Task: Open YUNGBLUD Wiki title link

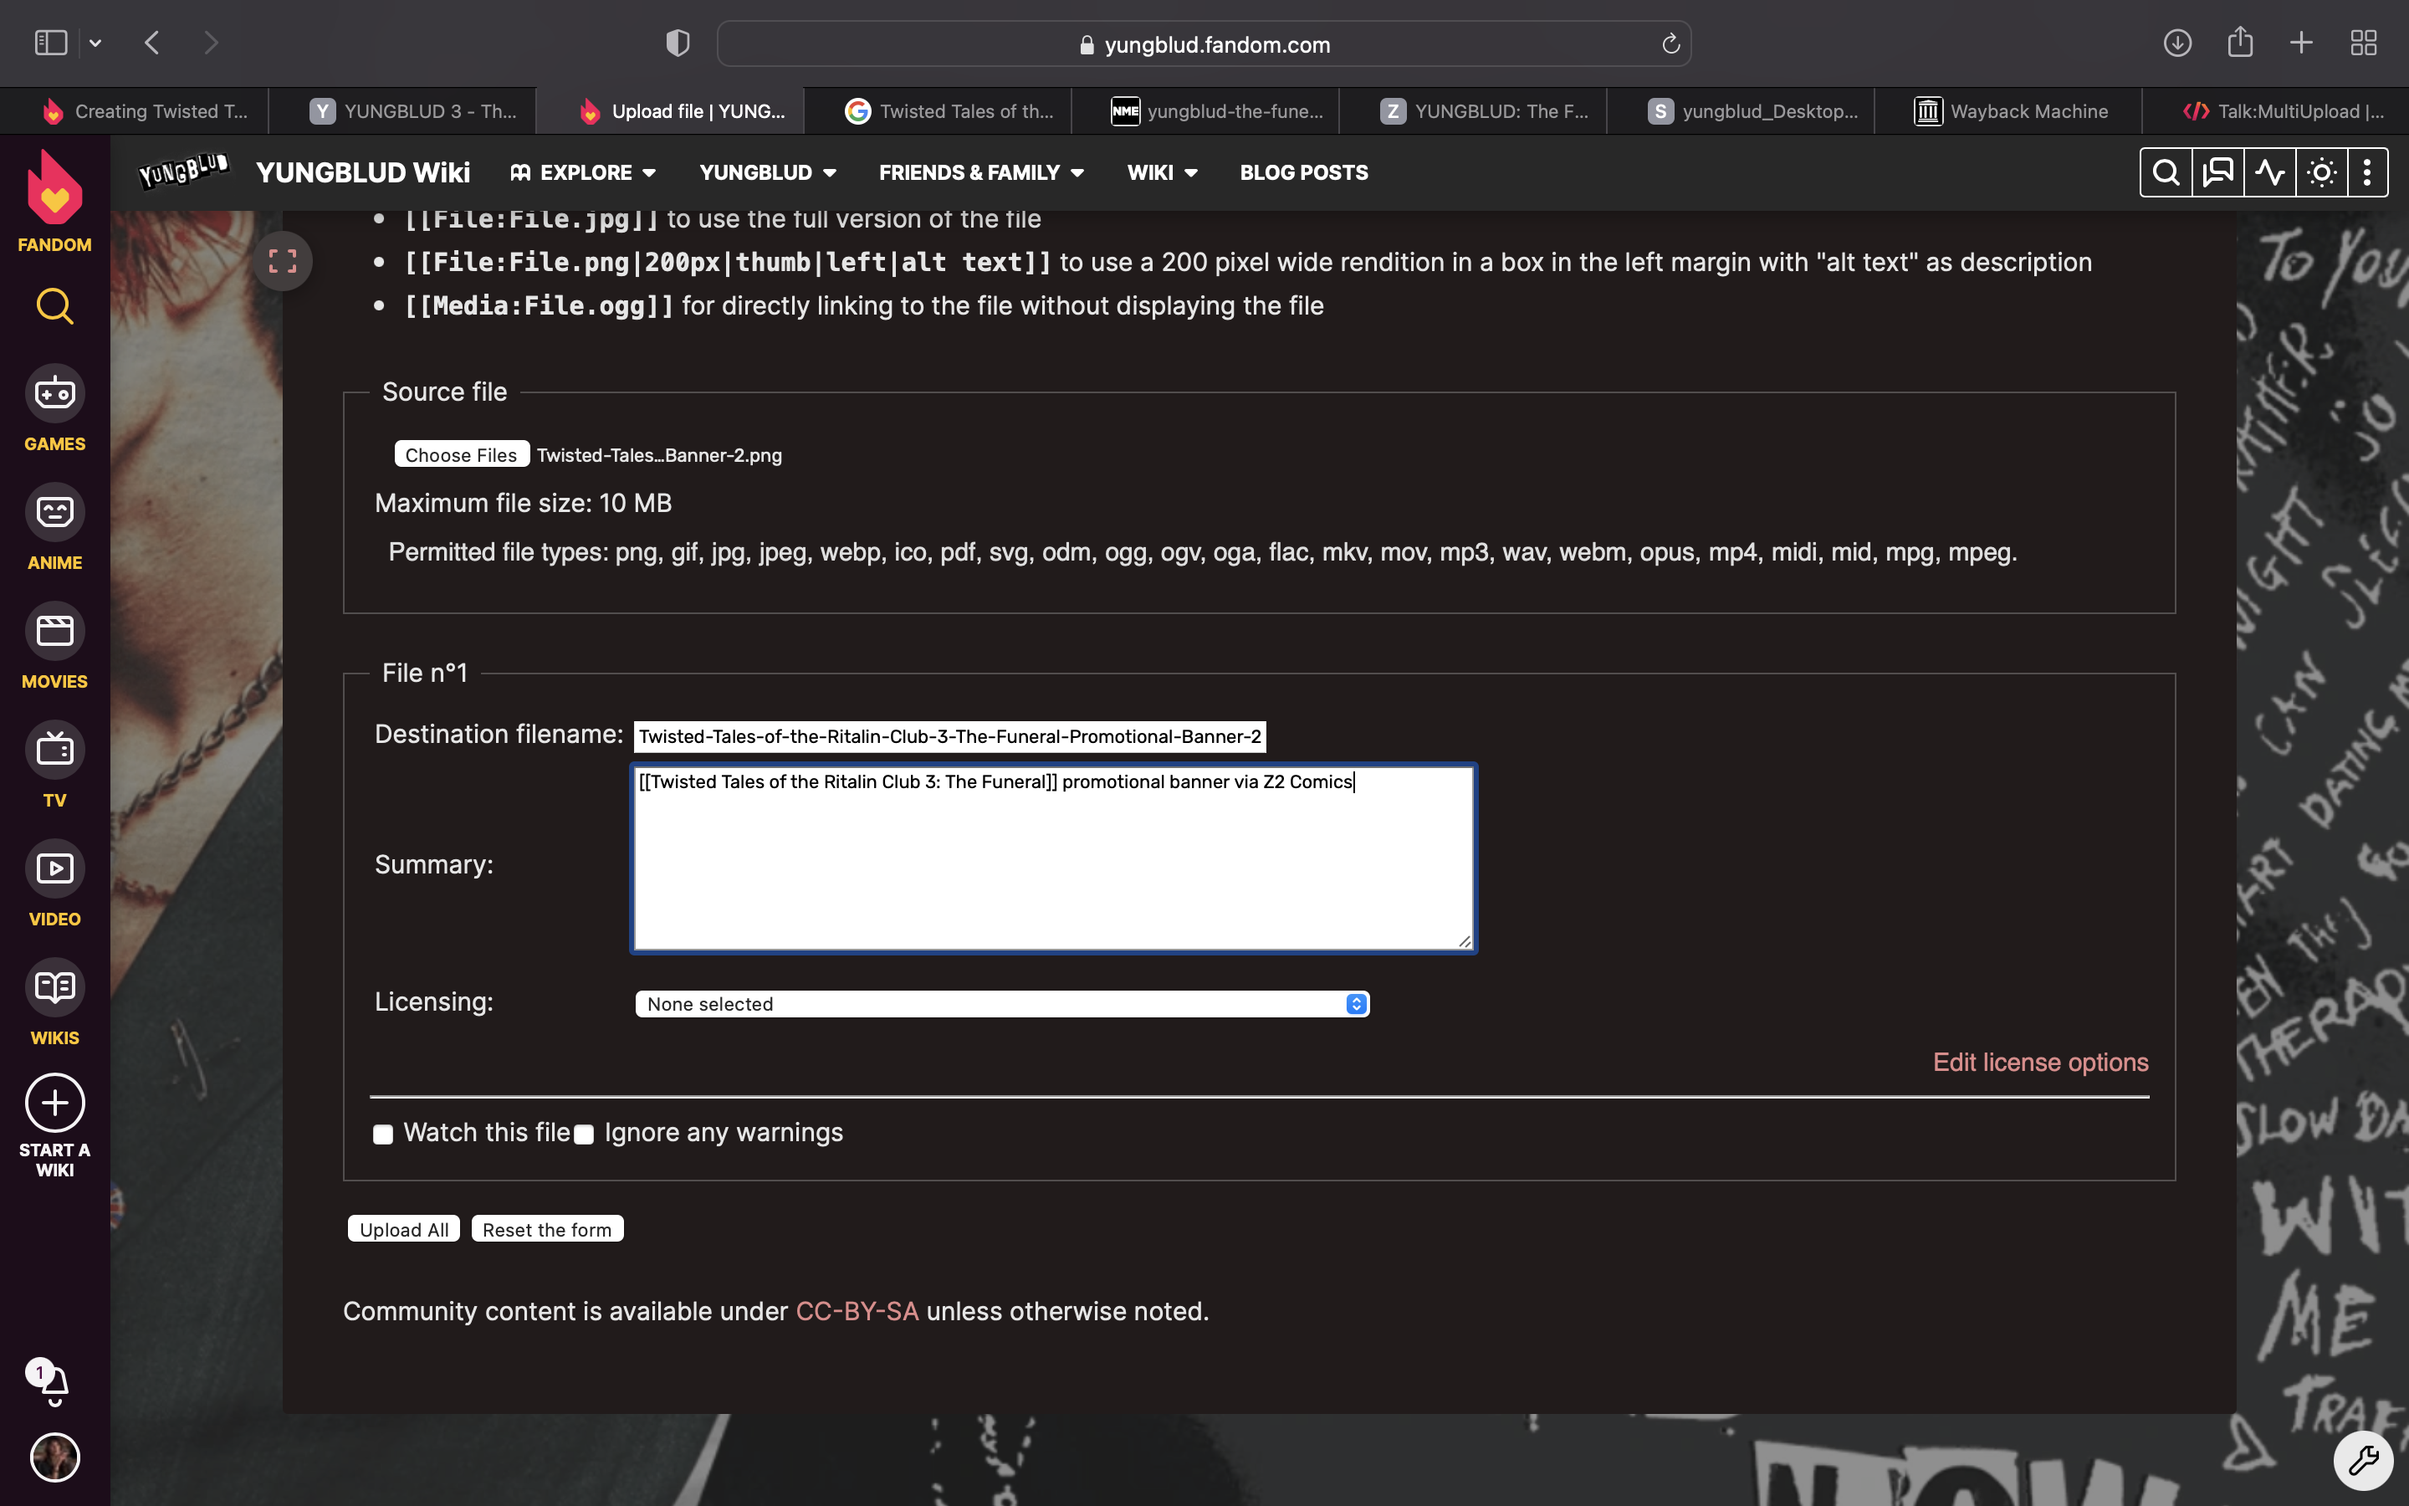Action: 362,172
